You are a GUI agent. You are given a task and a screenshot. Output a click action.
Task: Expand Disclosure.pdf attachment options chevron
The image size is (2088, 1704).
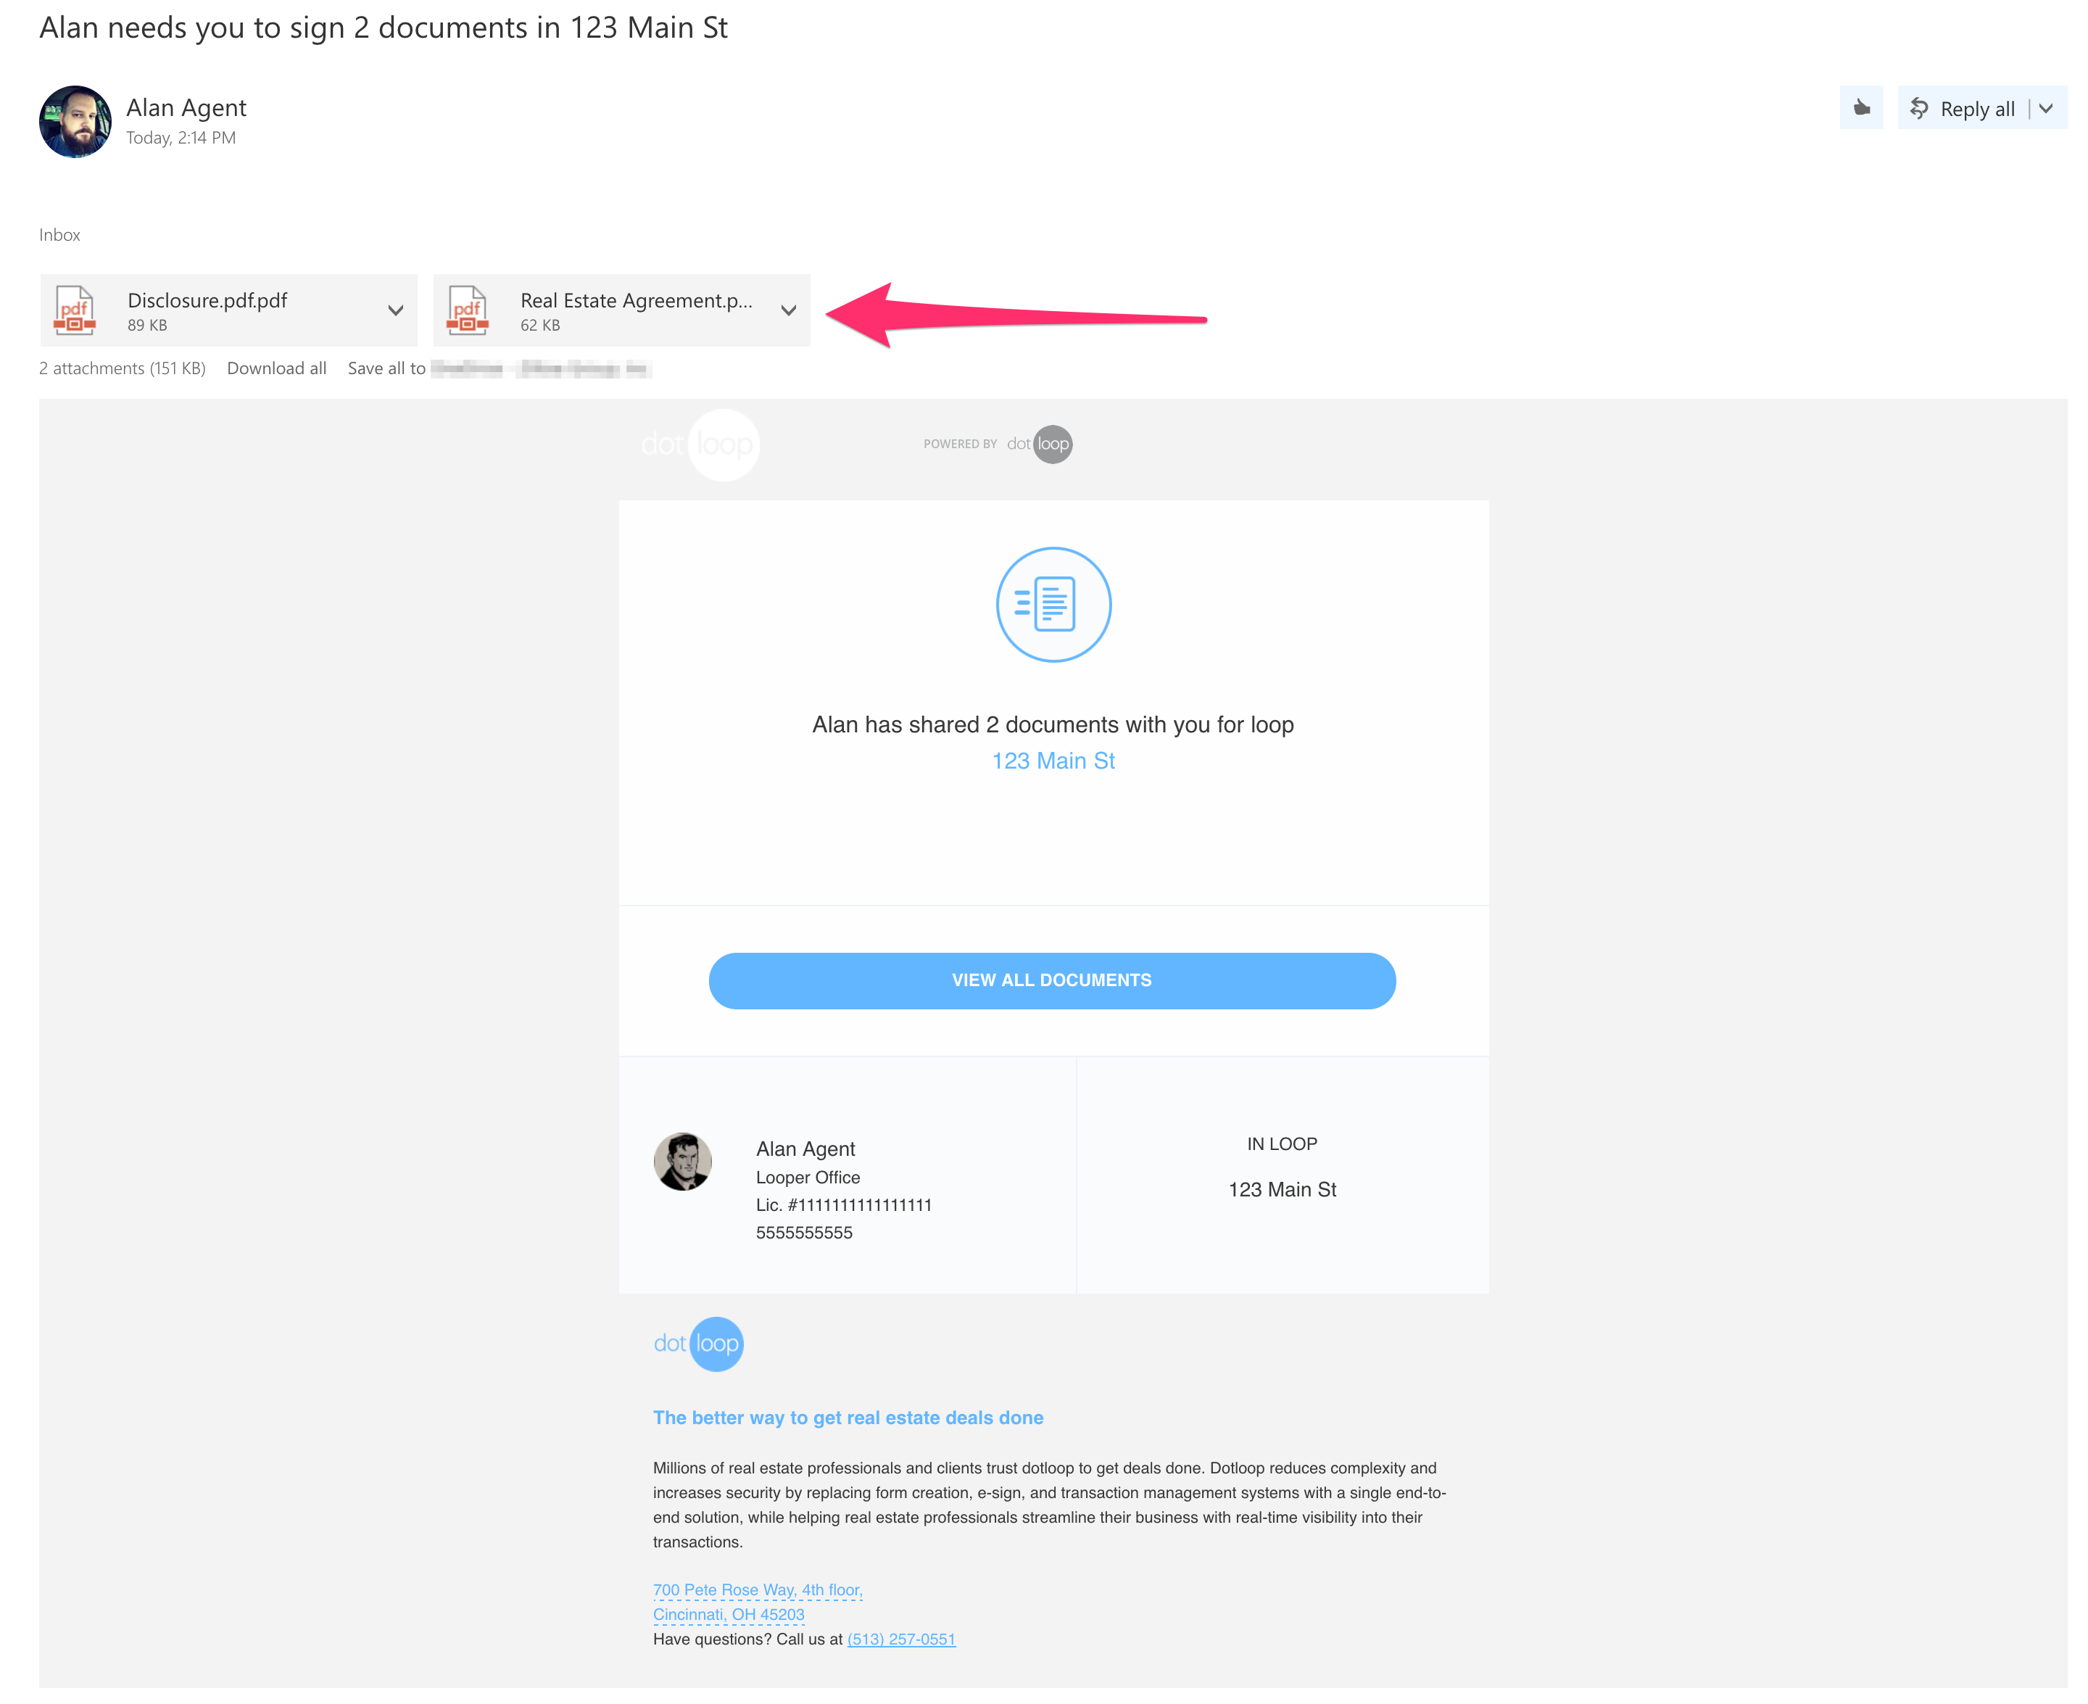395,310
